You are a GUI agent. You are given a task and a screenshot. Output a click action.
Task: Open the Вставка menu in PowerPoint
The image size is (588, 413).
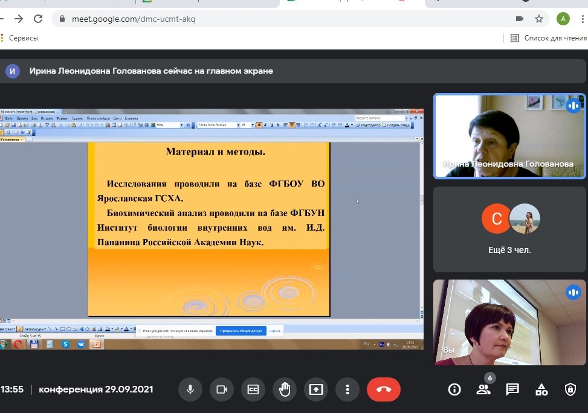(47, 118)
